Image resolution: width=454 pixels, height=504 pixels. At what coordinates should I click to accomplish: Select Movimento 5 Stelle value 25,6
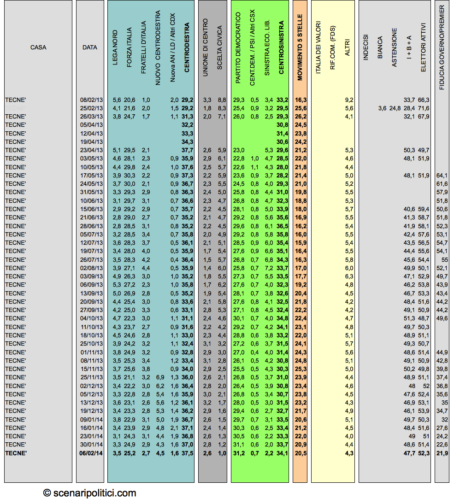(301, 108)
